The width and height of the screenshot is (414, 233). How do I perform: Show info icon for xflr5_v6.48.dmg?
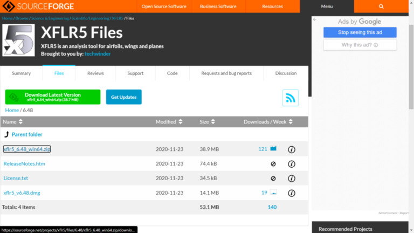292,193
